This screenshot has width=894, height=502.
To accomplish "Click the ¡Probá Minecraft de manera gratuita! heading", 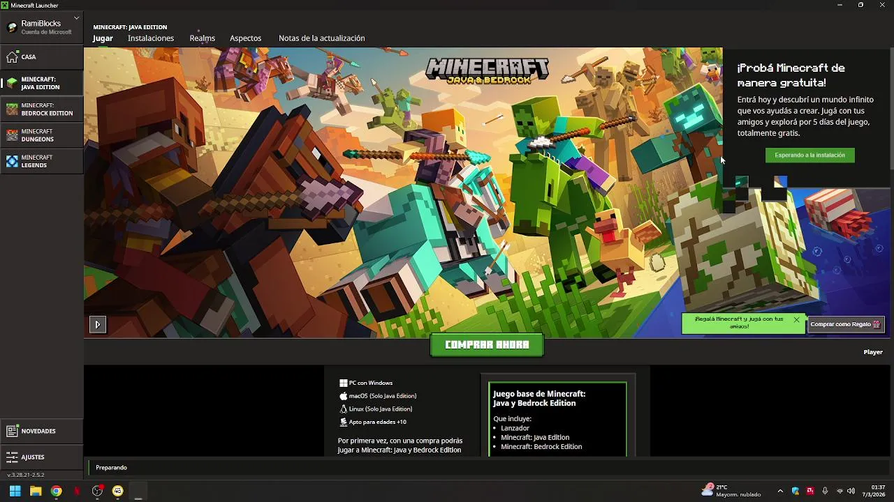I will (791, 75).
